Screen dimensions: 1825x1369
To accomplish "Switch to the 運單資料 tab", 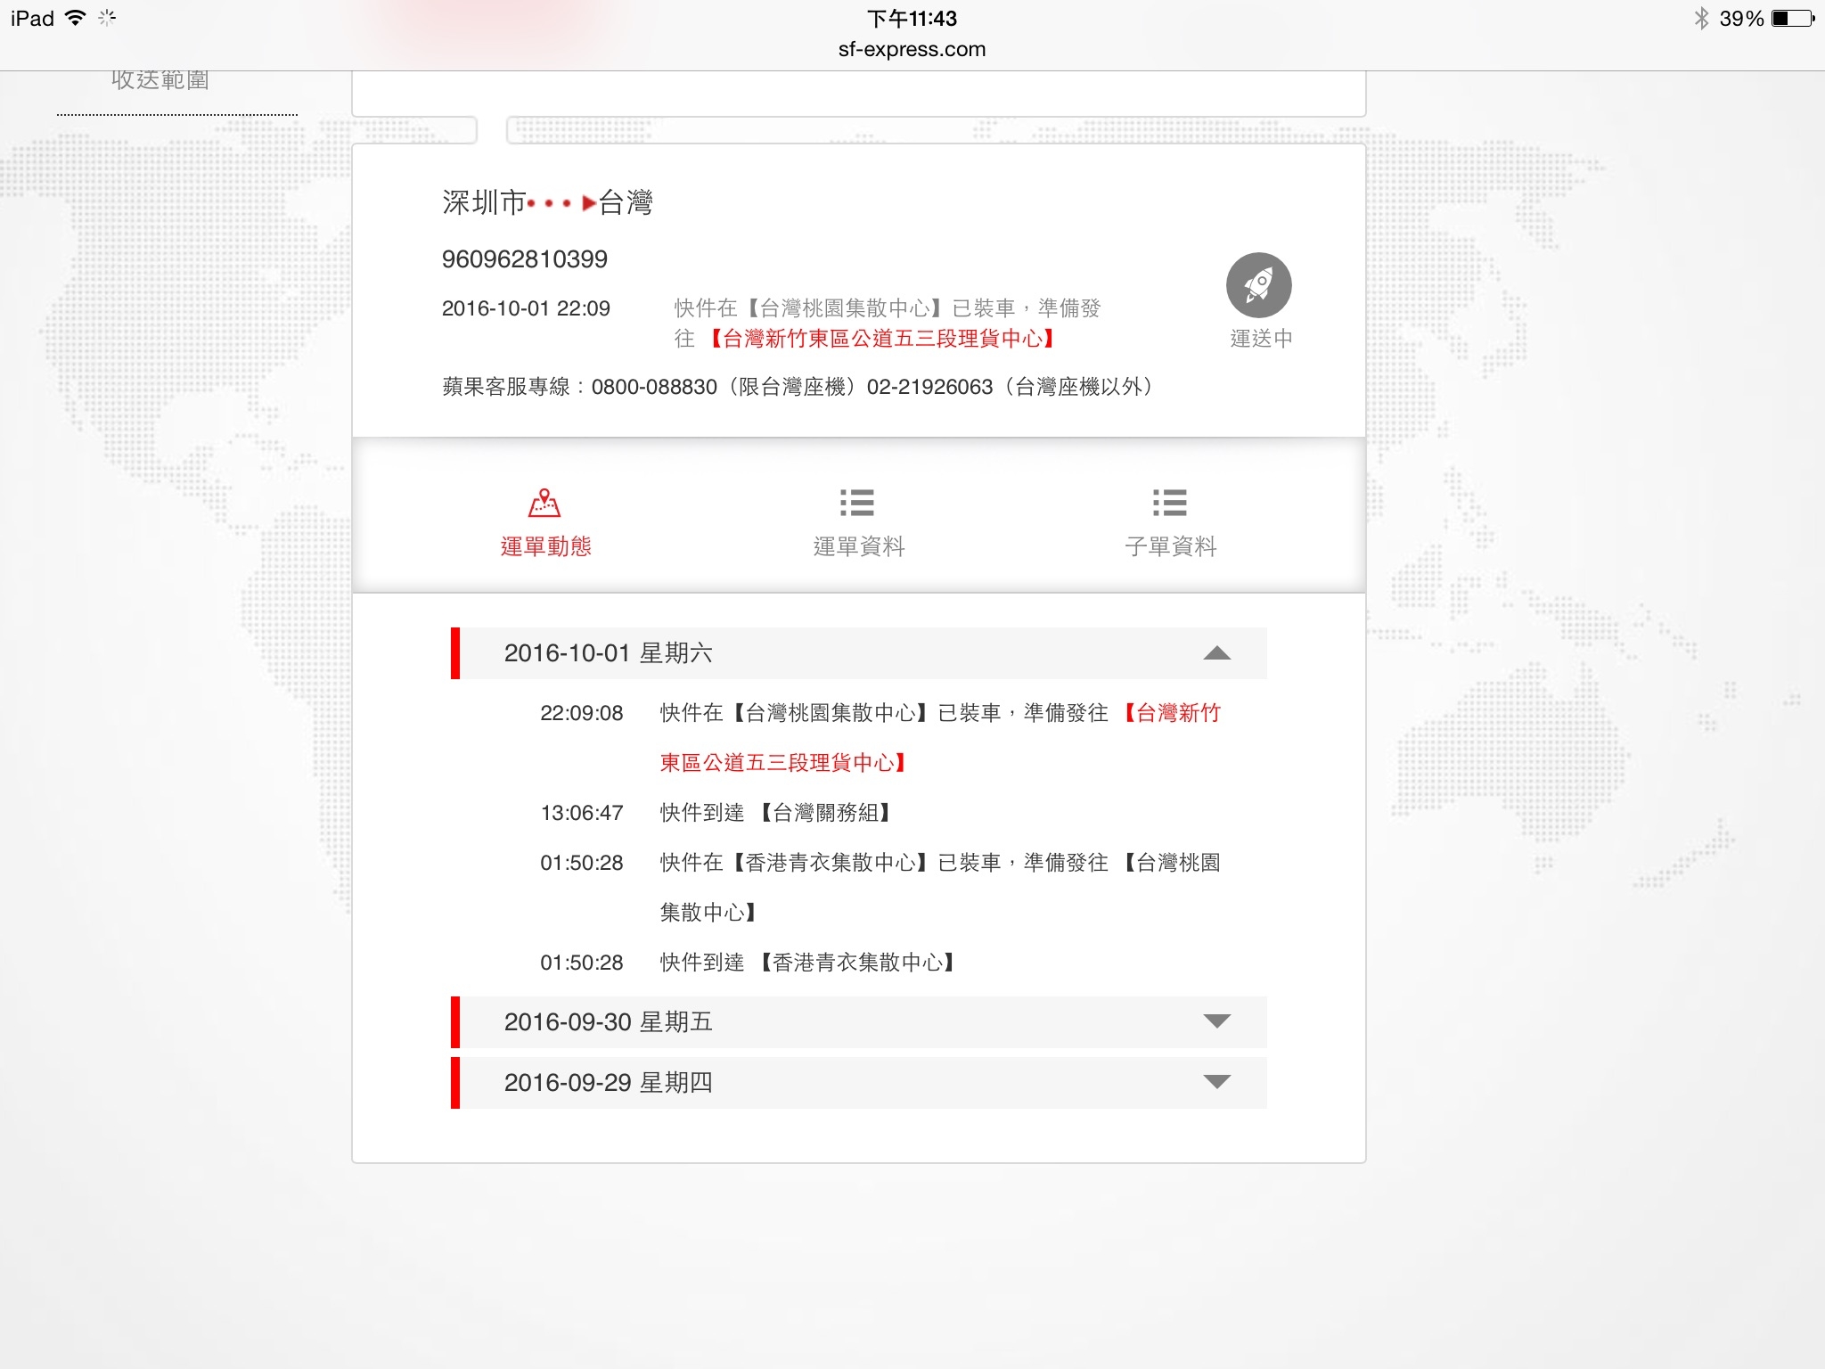I will pos(858,546).
